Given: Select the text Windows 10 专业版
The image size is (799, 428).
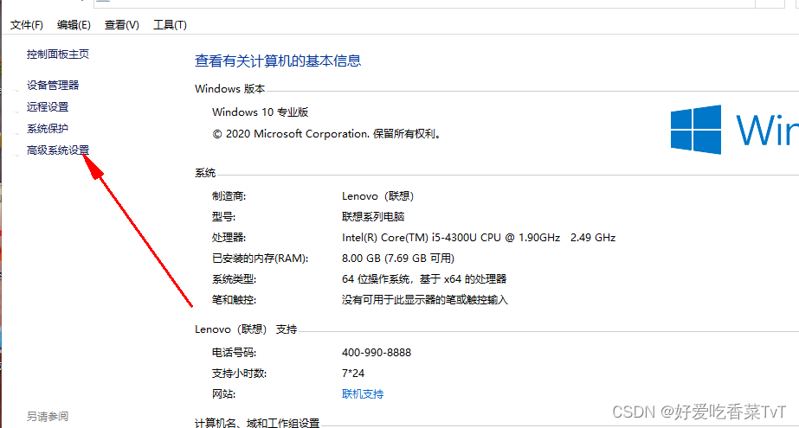Looking at the screenshot, I should pos(260,112).
